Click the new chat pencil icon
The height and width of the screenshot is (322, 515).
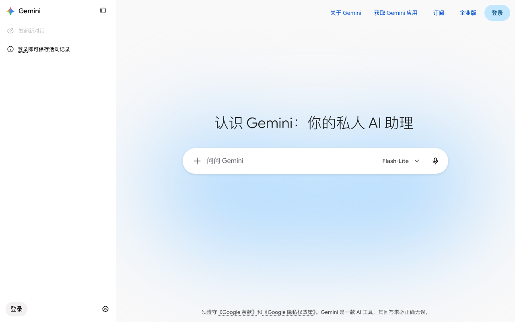[x=10, y=31]
